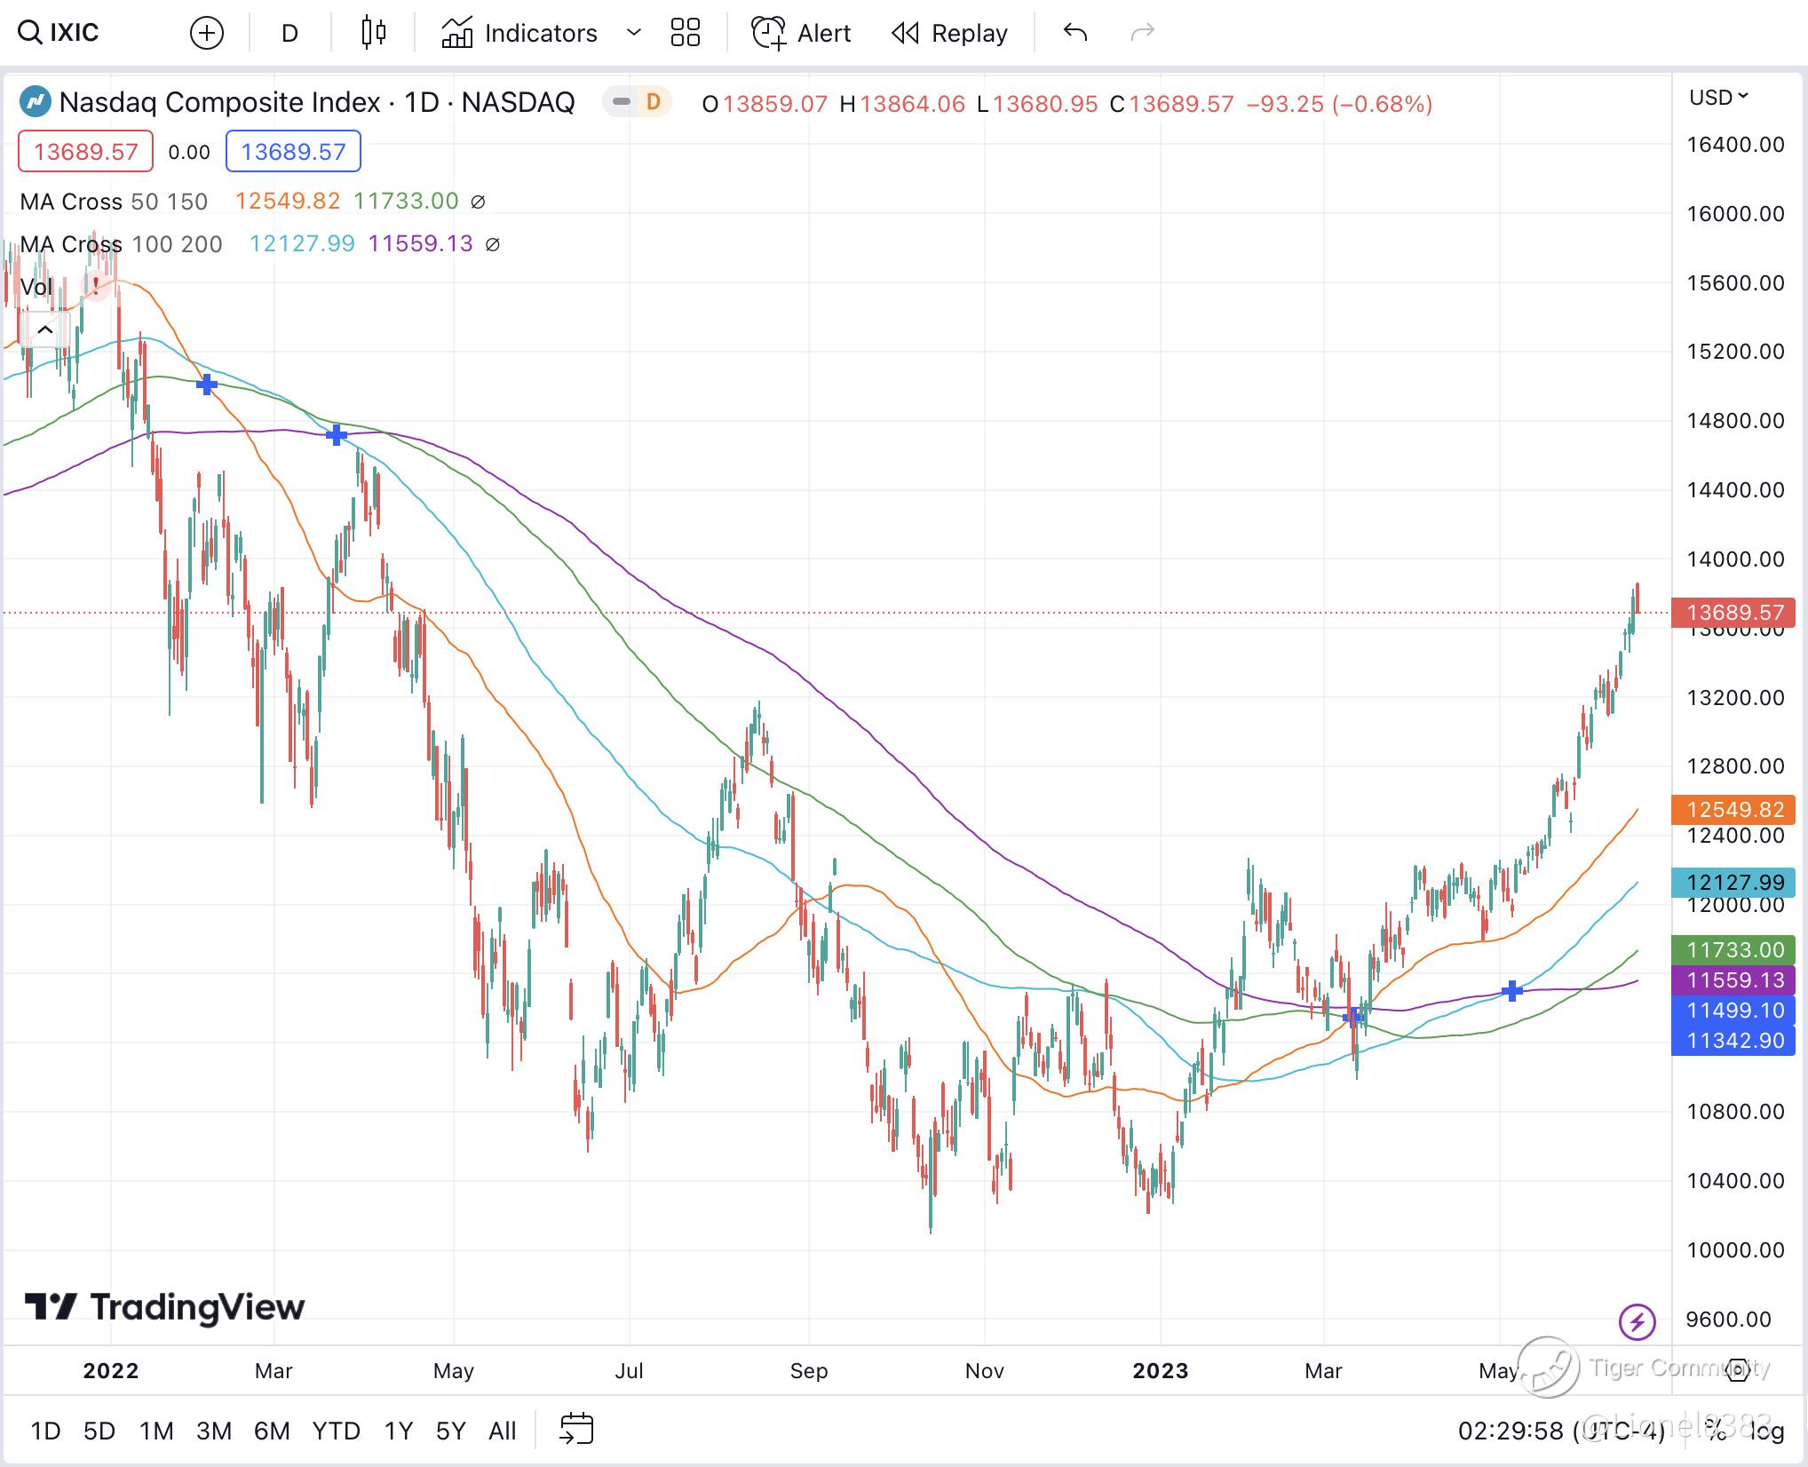Click the purple lightning bolt icon
Image resolution: width=1808 pixels, height=1467 pixels.
pyautogui.click(x=1637, y=1320)
